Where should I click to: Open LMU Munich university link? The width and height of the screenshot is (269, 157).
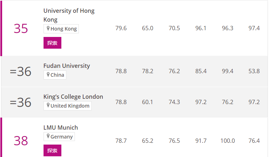61,128
